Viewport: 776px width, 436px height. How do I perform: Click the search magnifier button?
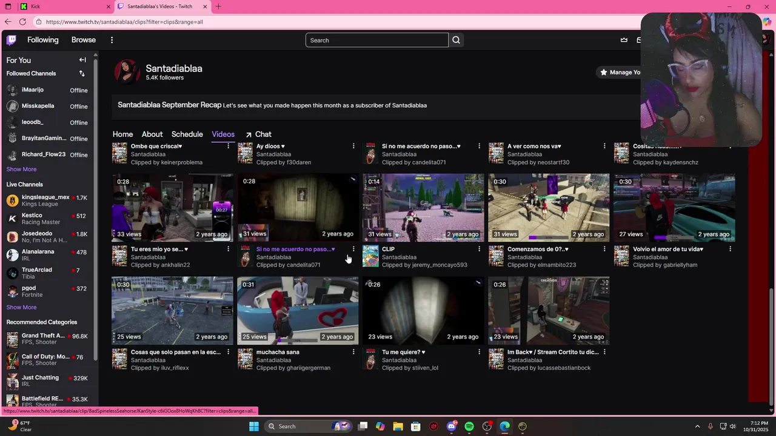(x=456, y=40)
